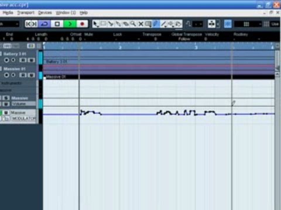
Task: Click the white square icon left of Snap
Action: [x=212, y=24]
